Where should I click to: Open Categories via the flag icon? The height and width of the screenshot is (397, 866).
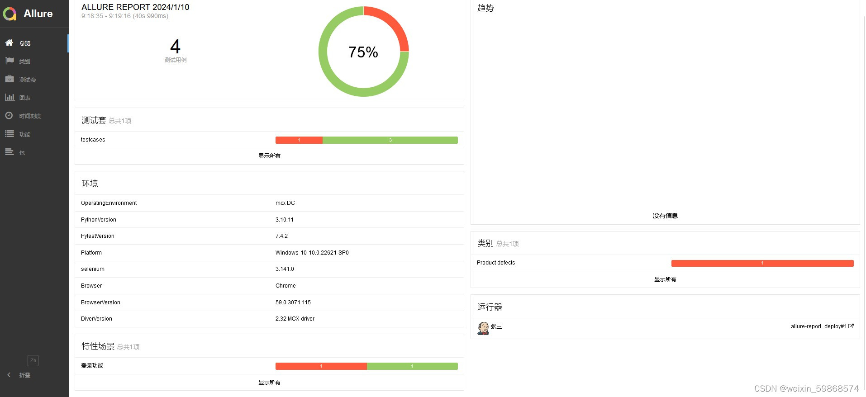pyautogui.click(x=9, y=61)
